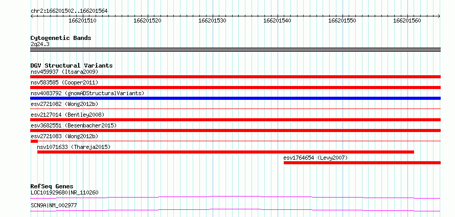Viewport: 455px width, 217px height.
Task: Click the short thick red esv2721083 segment
Action: pyautogui.click(x=34, y=141)
